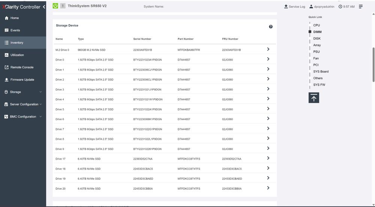Jump to Fan quick link
Screen dimensions: 375x207
pyautogui.click(x=316, y=58)
